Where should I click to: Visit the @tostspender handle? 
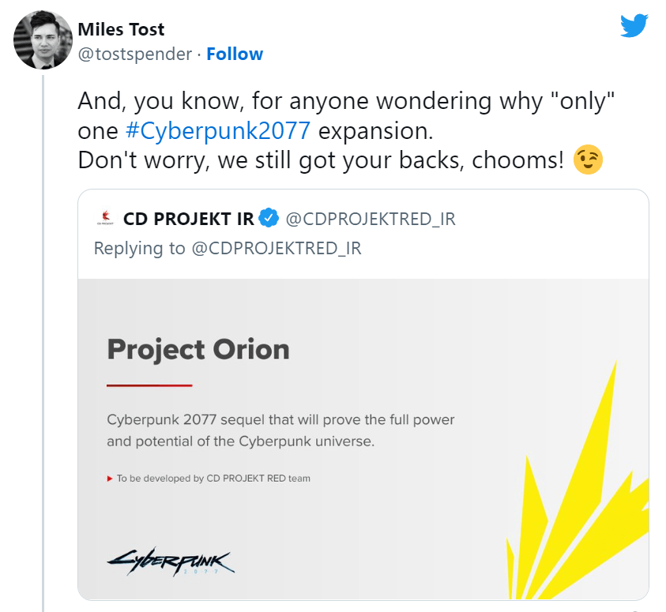(135, 54)
